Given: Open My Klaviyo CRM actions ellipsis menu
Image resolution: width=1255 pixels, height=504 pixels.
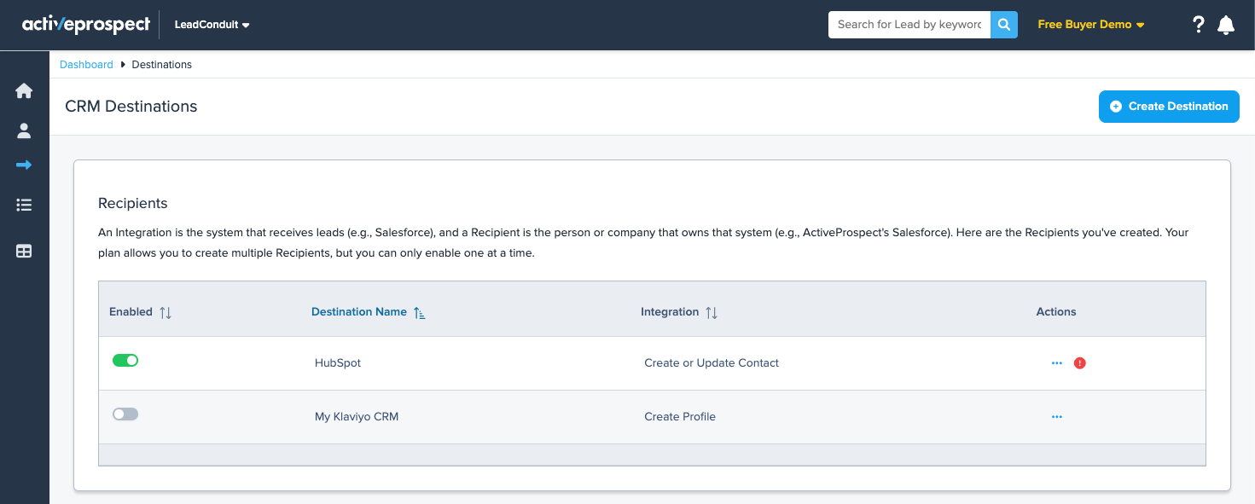Looking at the screenshot, I should tap(1057, 417).
